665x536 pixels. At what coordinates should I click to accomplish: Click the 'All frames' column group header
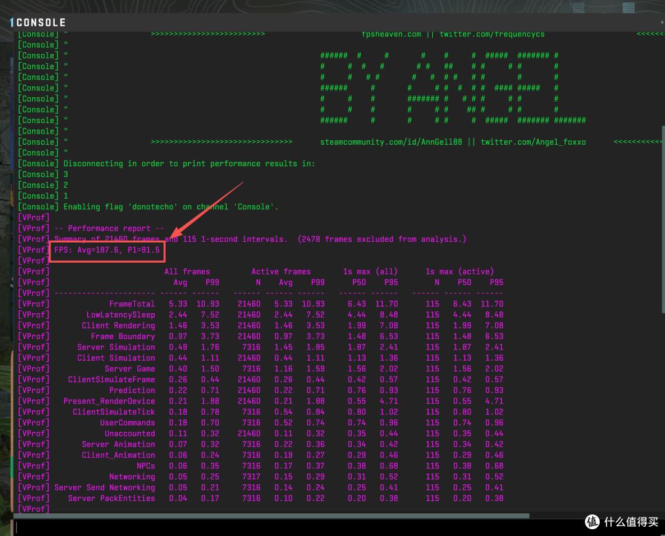point(187,271)
